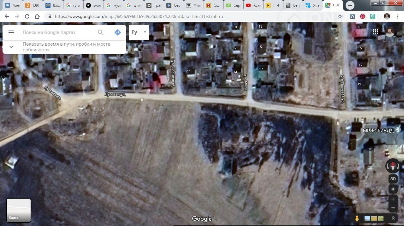Open the Google apps grid

pos(375,32)
